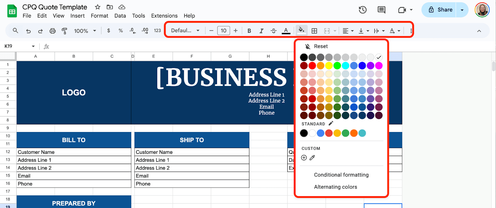
Task: Click the Share button
Action: tap(441, 10)
